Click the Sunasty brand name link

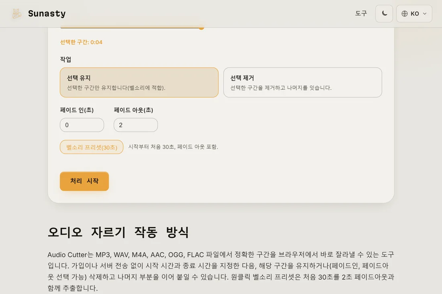tap(47, 14)
